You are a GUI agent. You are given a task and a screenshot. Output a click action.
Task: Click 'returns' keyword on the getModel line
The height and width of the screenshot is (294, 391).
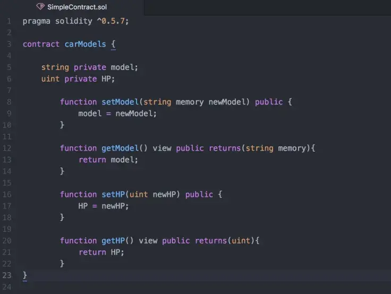[225, 149]
